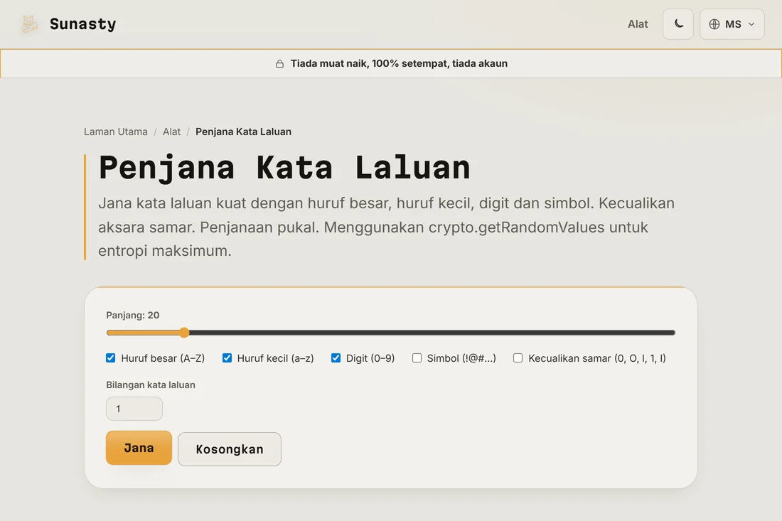The height and width of the screenshot is (521, 782).
Task: Uncheck Huruf kecil (a–z) checkbox
Action: tap(227, 358)
